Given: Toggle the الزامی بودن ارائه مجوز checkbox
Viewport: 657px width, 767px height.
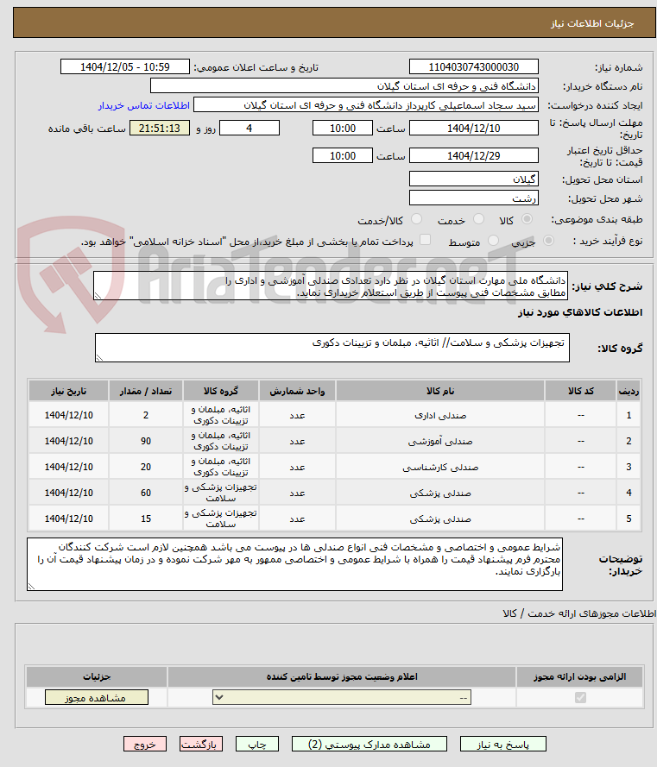Looking at the screenshot, I should pos(580,697).
